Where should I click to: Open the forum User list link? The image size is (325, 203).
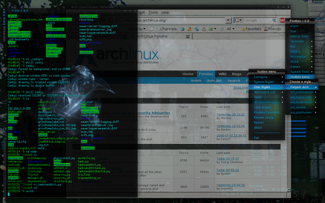click(x=214, y=80)
